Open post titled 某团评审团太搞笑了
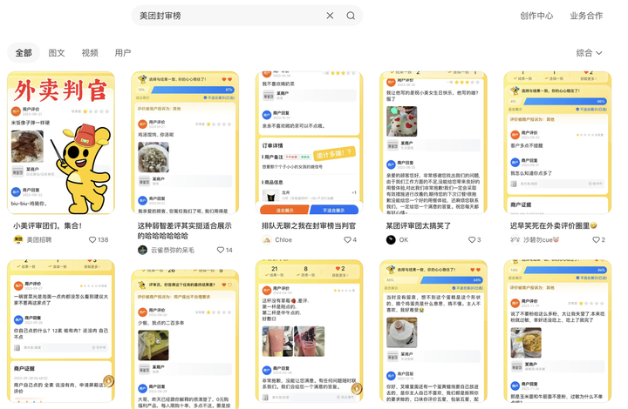The image size is (628, 409). [x=419, y=225]
